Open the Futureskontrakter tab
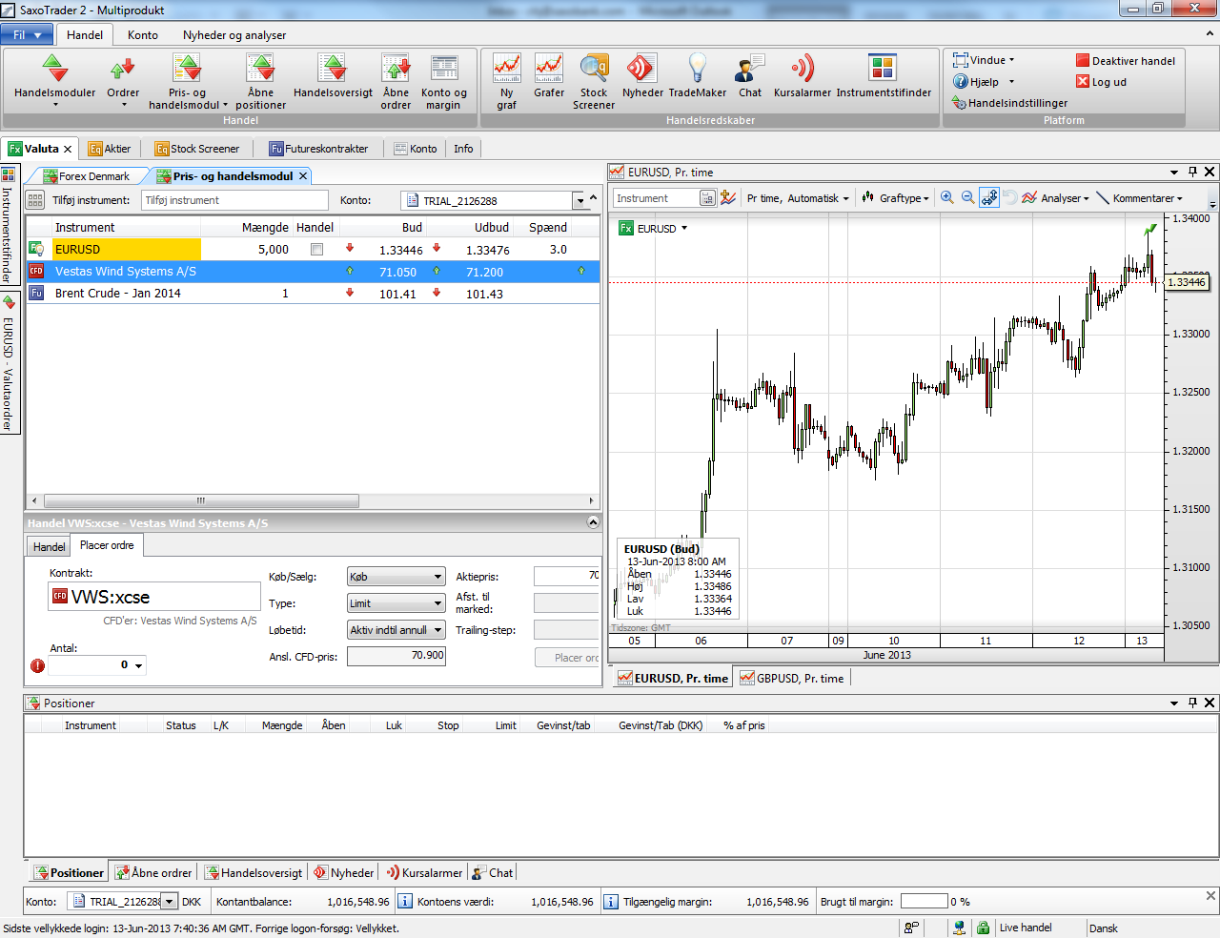 coord(319,149)
